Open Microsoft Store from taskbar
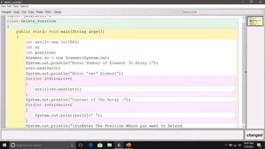Screen dimensions: 265x149 pos(100,145)
